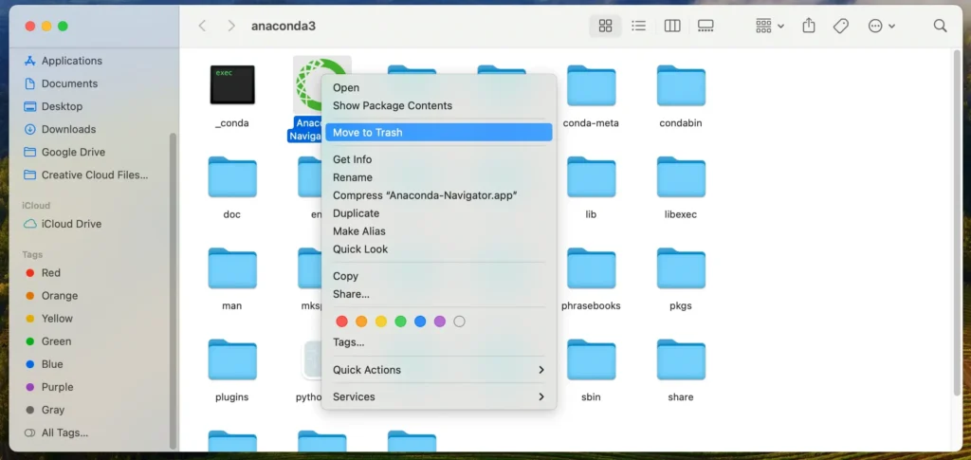Image resolution: width=971 pixels, height=460 pixels.
Task: Choose Tags... in the context menu
Action: pos(438,342)
